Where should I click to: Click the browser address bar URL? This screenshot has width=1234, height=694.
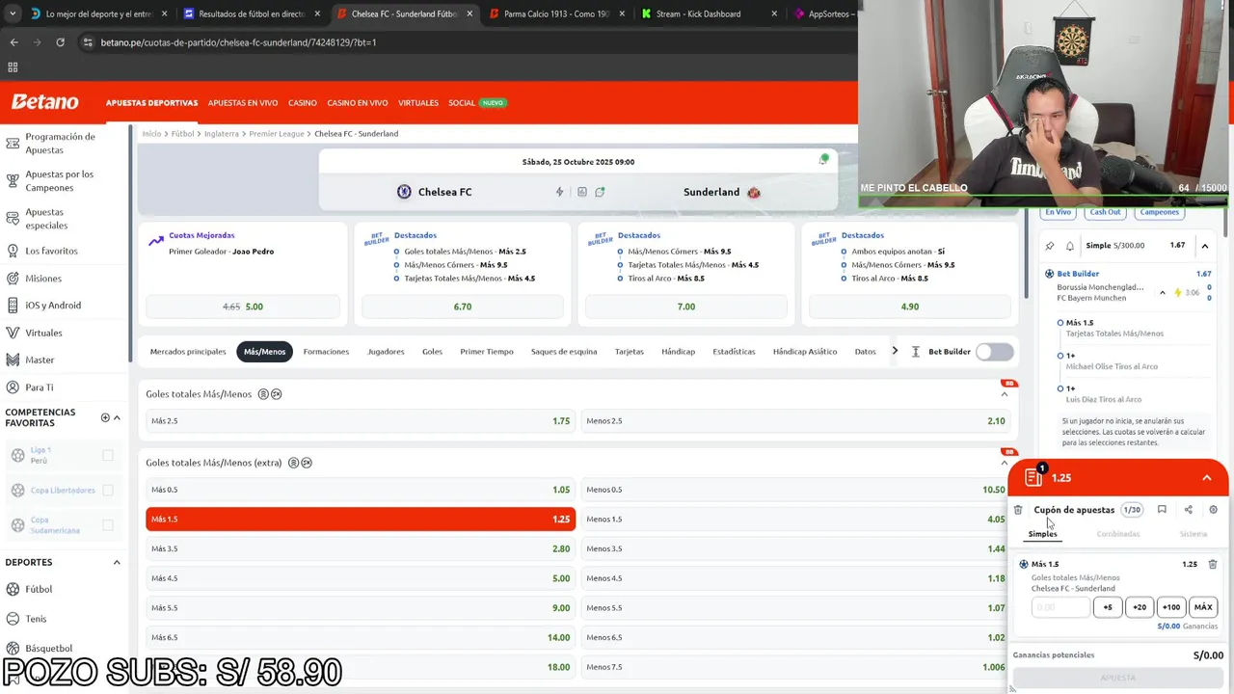[238, 42]
